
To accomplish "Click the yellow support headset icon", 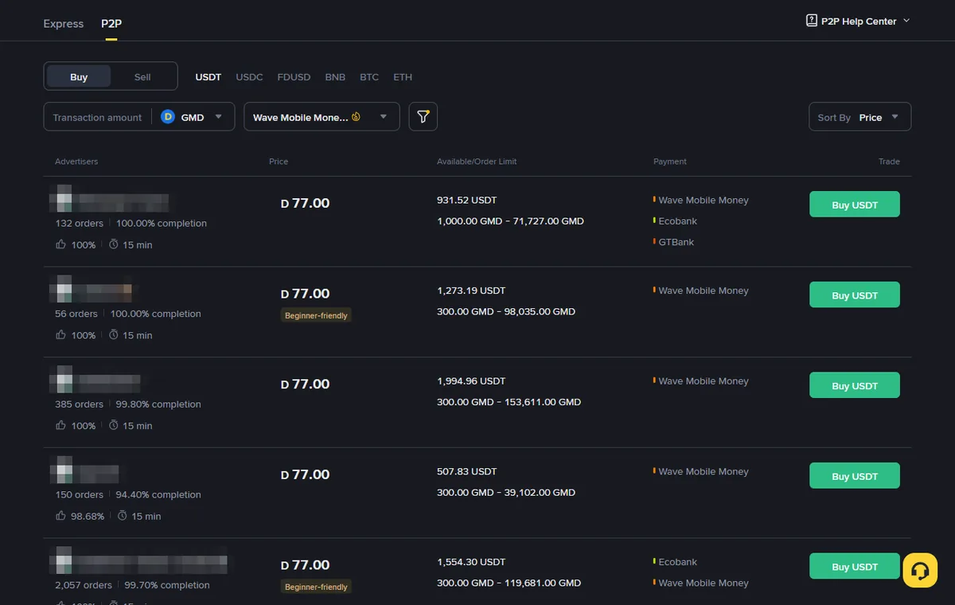I will click(920, 570).
